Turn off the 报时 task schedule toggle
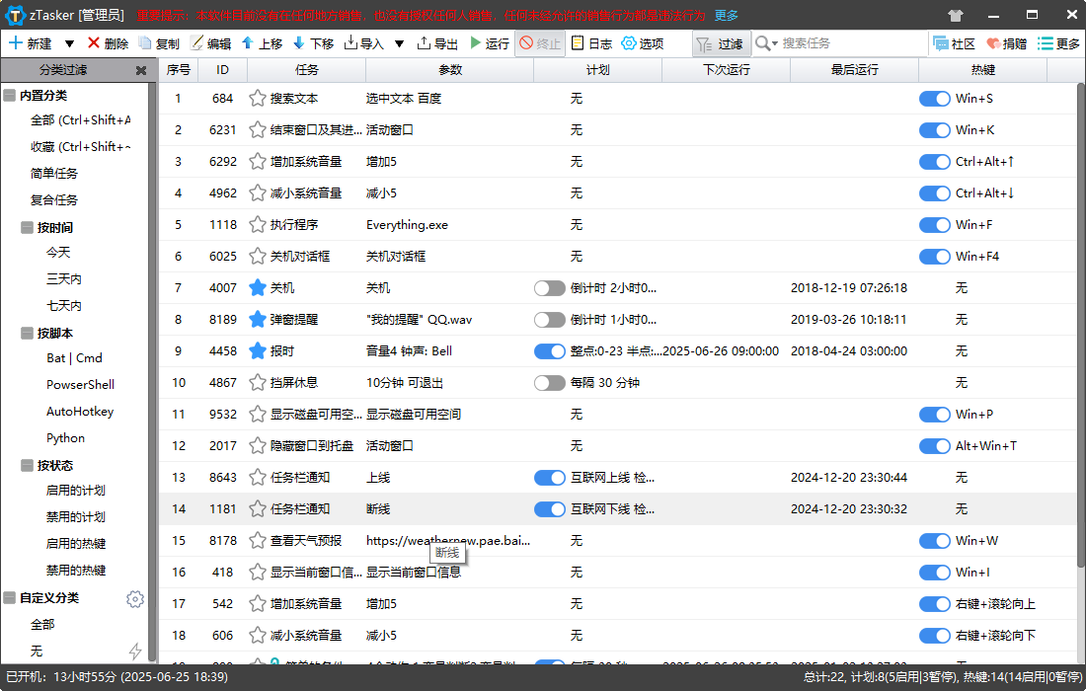This screenshot has height=691, width=1086. [x=550, y=350]
